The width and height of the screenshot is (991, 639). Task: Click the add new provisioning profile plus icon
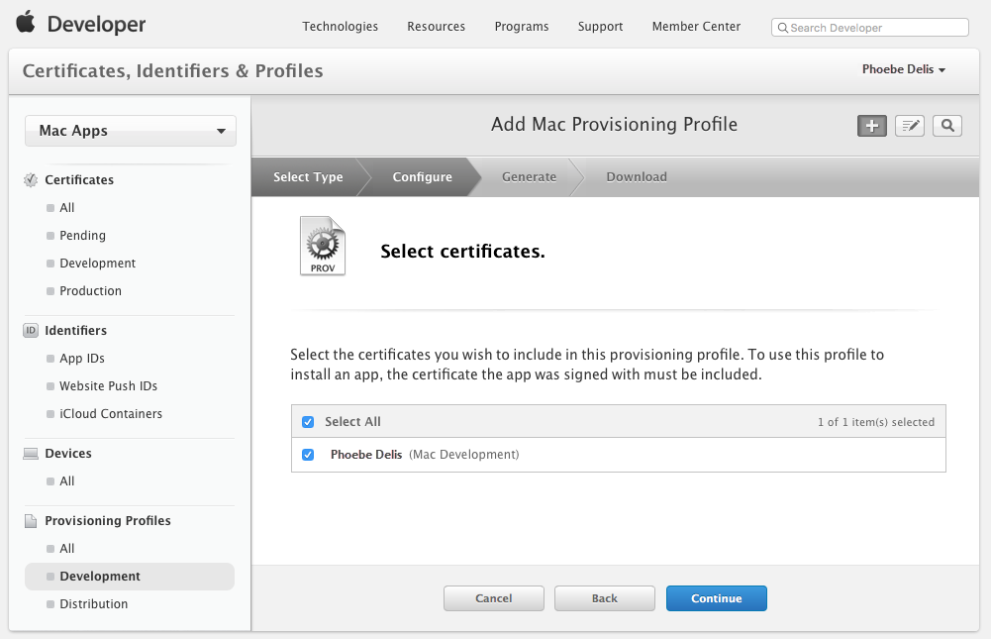coord(871,126)
